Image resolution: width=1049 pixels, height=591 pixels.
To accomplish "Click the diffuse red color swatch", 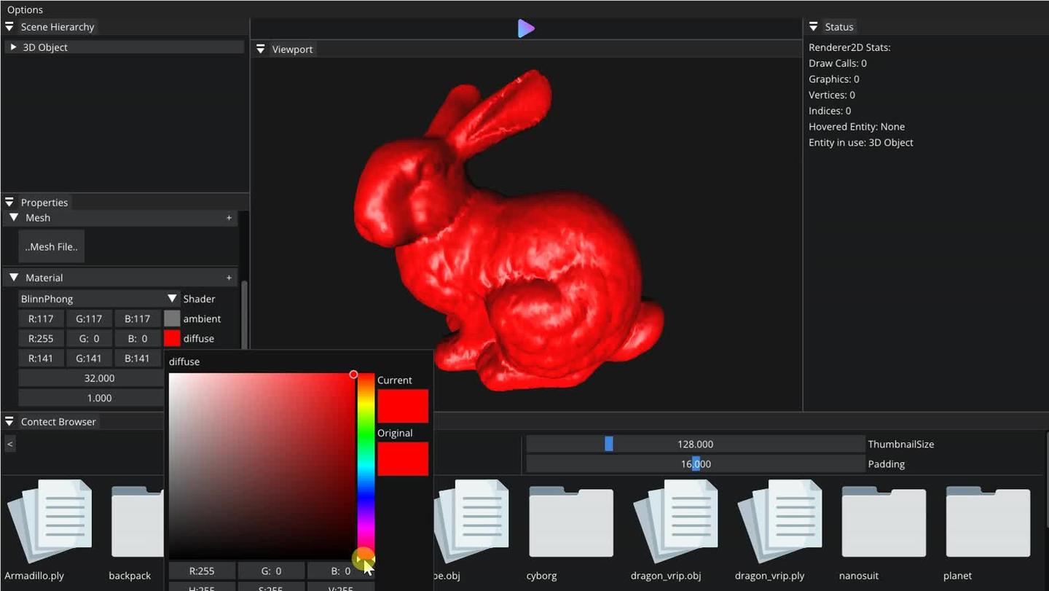I will coord(172,338).
